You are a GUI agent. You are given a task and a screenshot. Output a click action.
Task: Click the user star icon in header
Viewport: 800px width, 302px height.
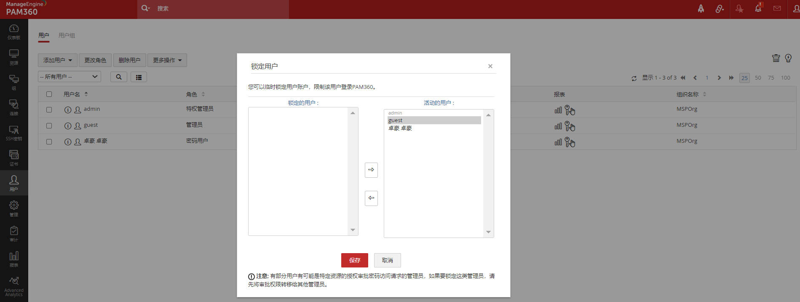(x=739, y=8)
